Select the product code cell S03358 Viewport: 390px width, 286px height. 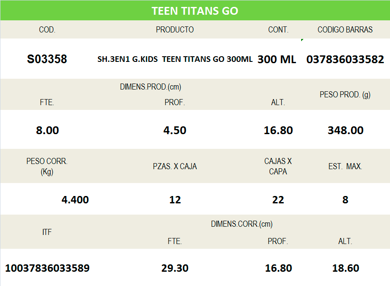coord(47,59)
